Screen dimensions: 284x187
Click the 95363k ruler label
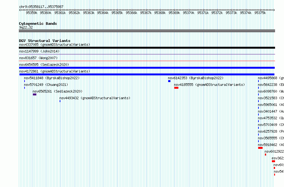coord(89,13)
